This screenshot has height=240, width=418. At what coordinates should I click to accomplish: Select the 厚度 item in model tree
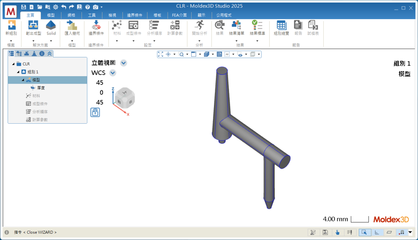[41, 88]
